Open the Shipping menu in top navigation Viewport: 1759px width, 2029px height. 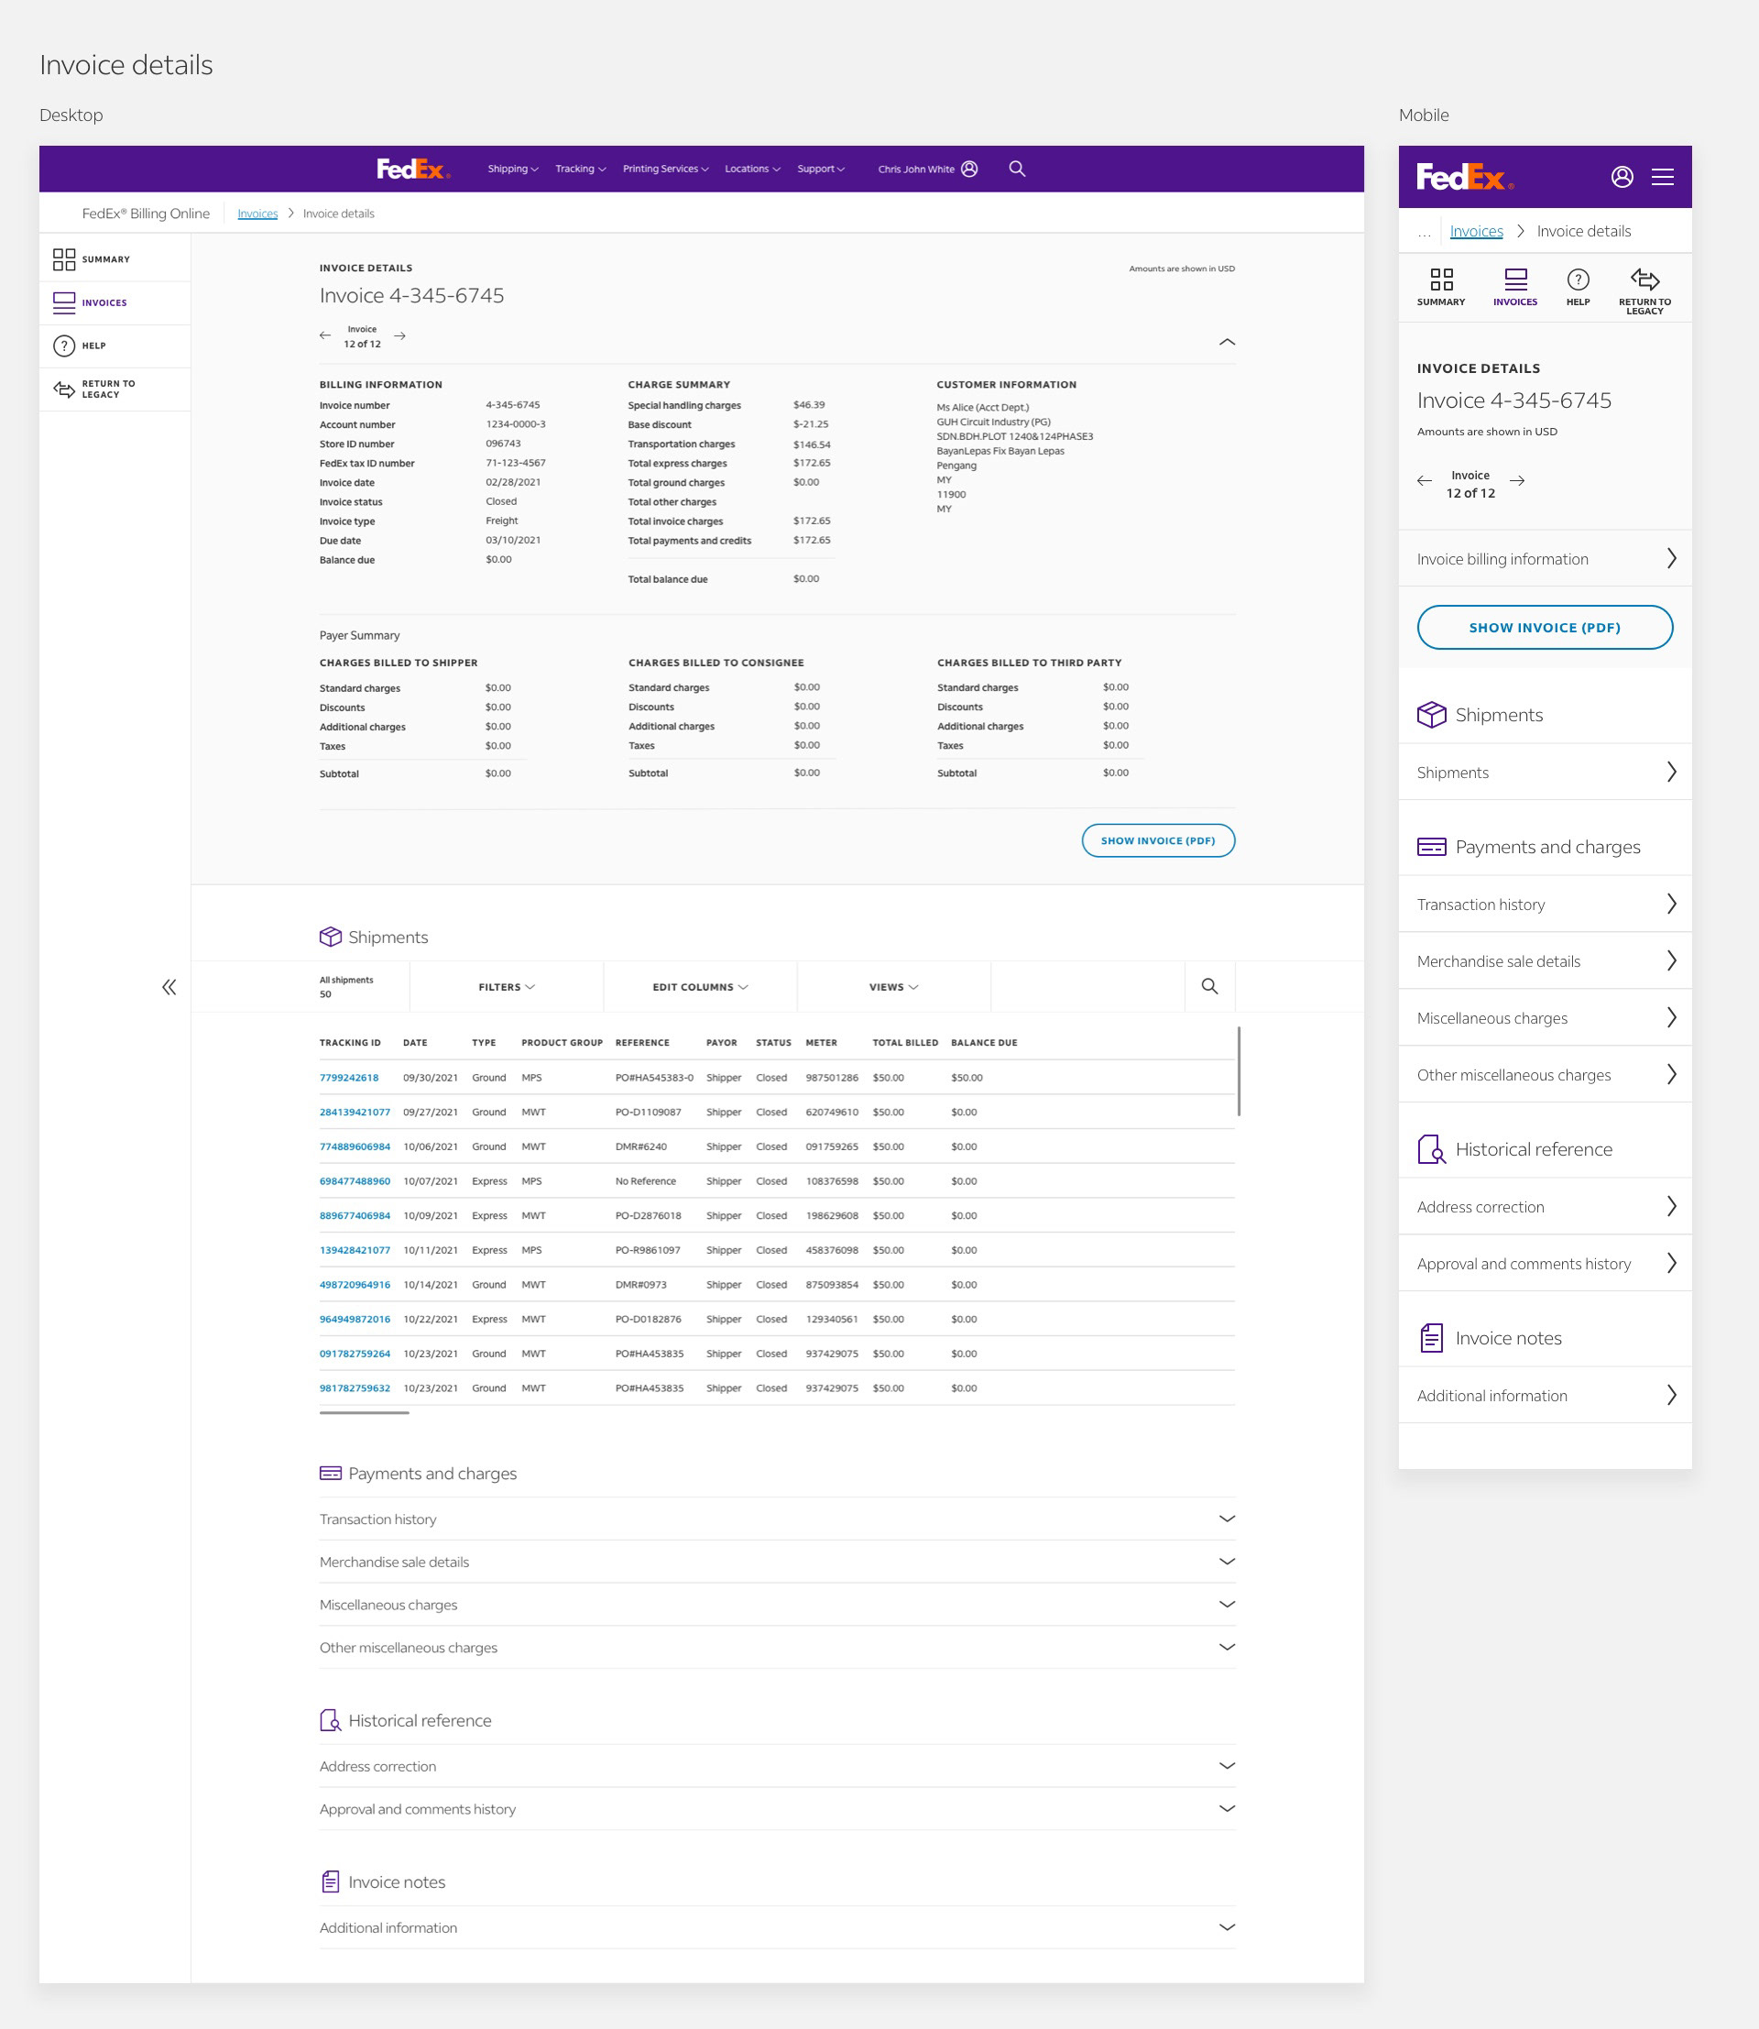pos(512,169)
